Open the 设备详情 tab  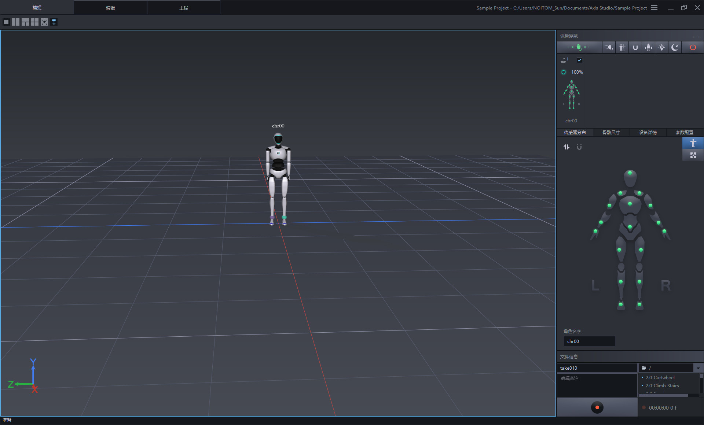pyautogui.click(x=648, y=132)
